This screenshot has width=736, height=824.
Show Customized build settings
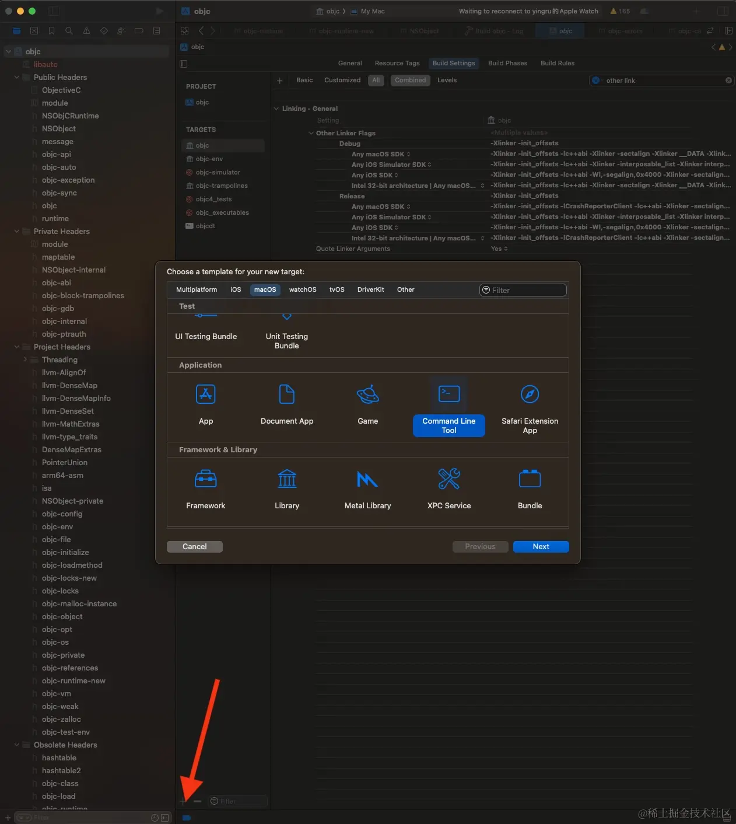point(342,81)
